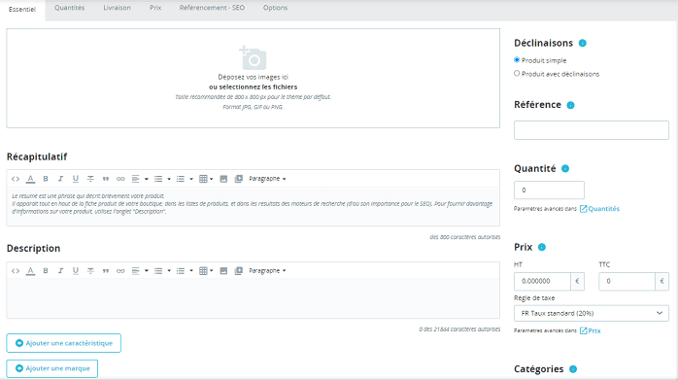Viewport: 678px width, 380px height.
Task: Click Ajouter une caractéristique button
Action: (63, 343)
